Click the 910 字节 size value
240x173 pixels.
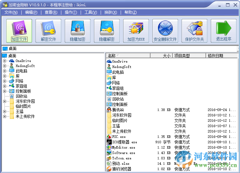click(x=163, y=142)
